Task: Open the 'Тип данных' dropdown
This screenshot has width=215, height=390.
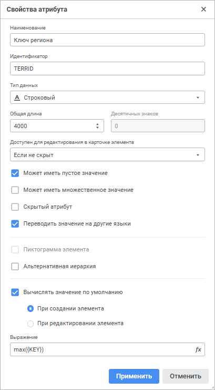Action: click(107, 97)
